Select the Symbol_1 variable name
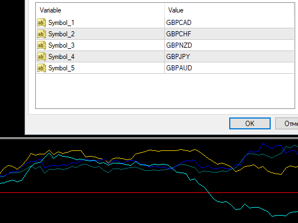 (x=61, y=23)
